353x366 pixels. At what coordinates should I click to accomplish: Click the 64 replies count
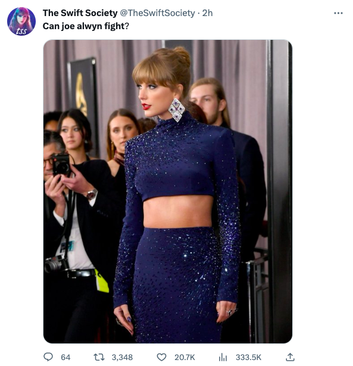(65, 357)
